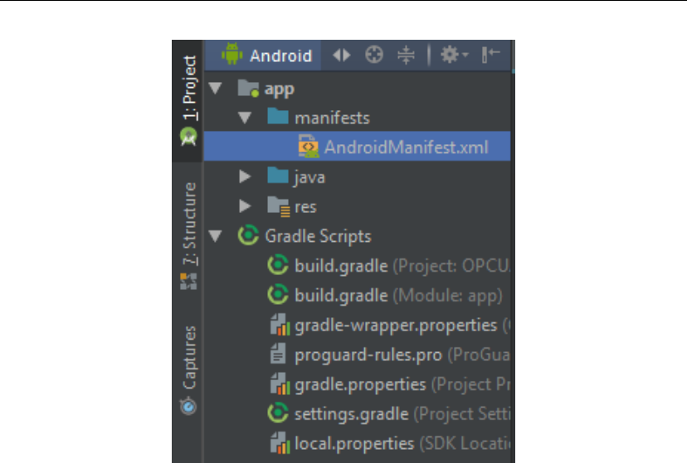
Task: Click the proguard-rules.pro file icon
Action: click(278, 354)
